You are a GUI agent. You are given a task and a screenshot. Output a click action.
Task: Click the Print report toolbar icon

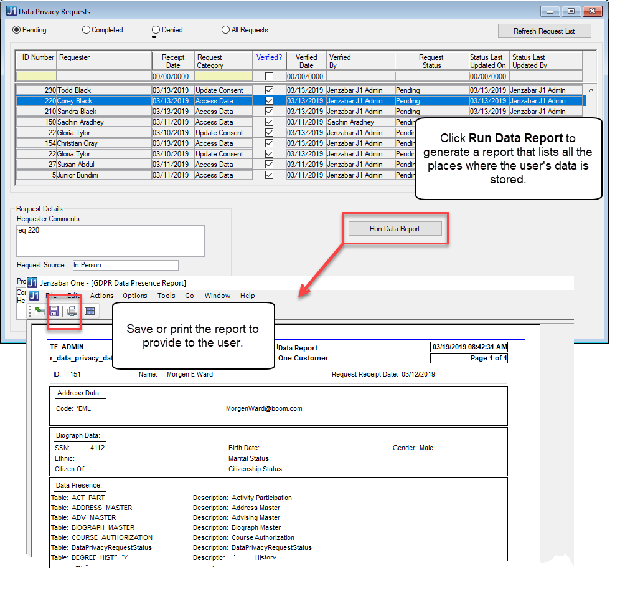(72, 311)
